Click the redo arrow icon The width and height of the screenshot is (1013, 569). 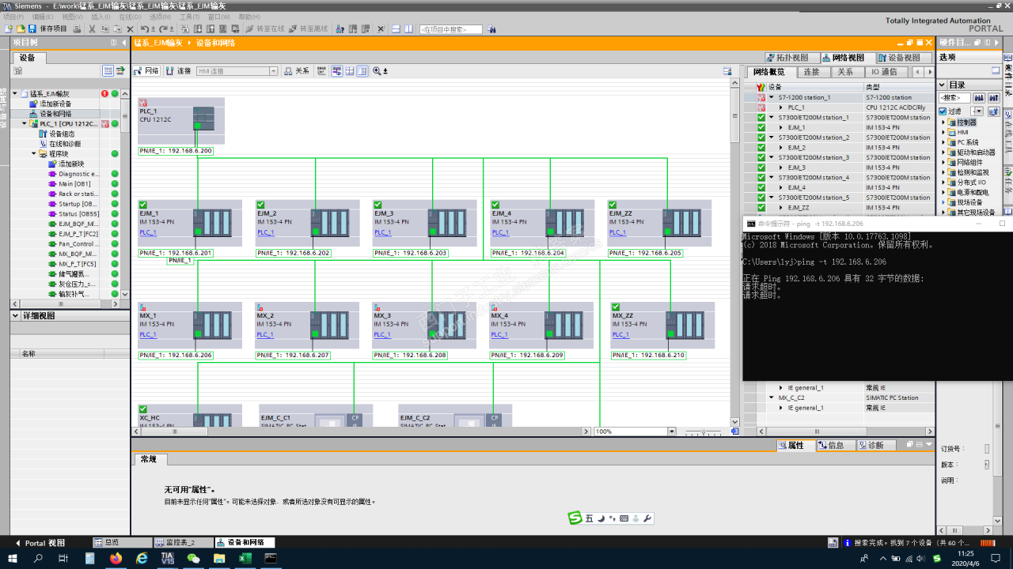162,29
